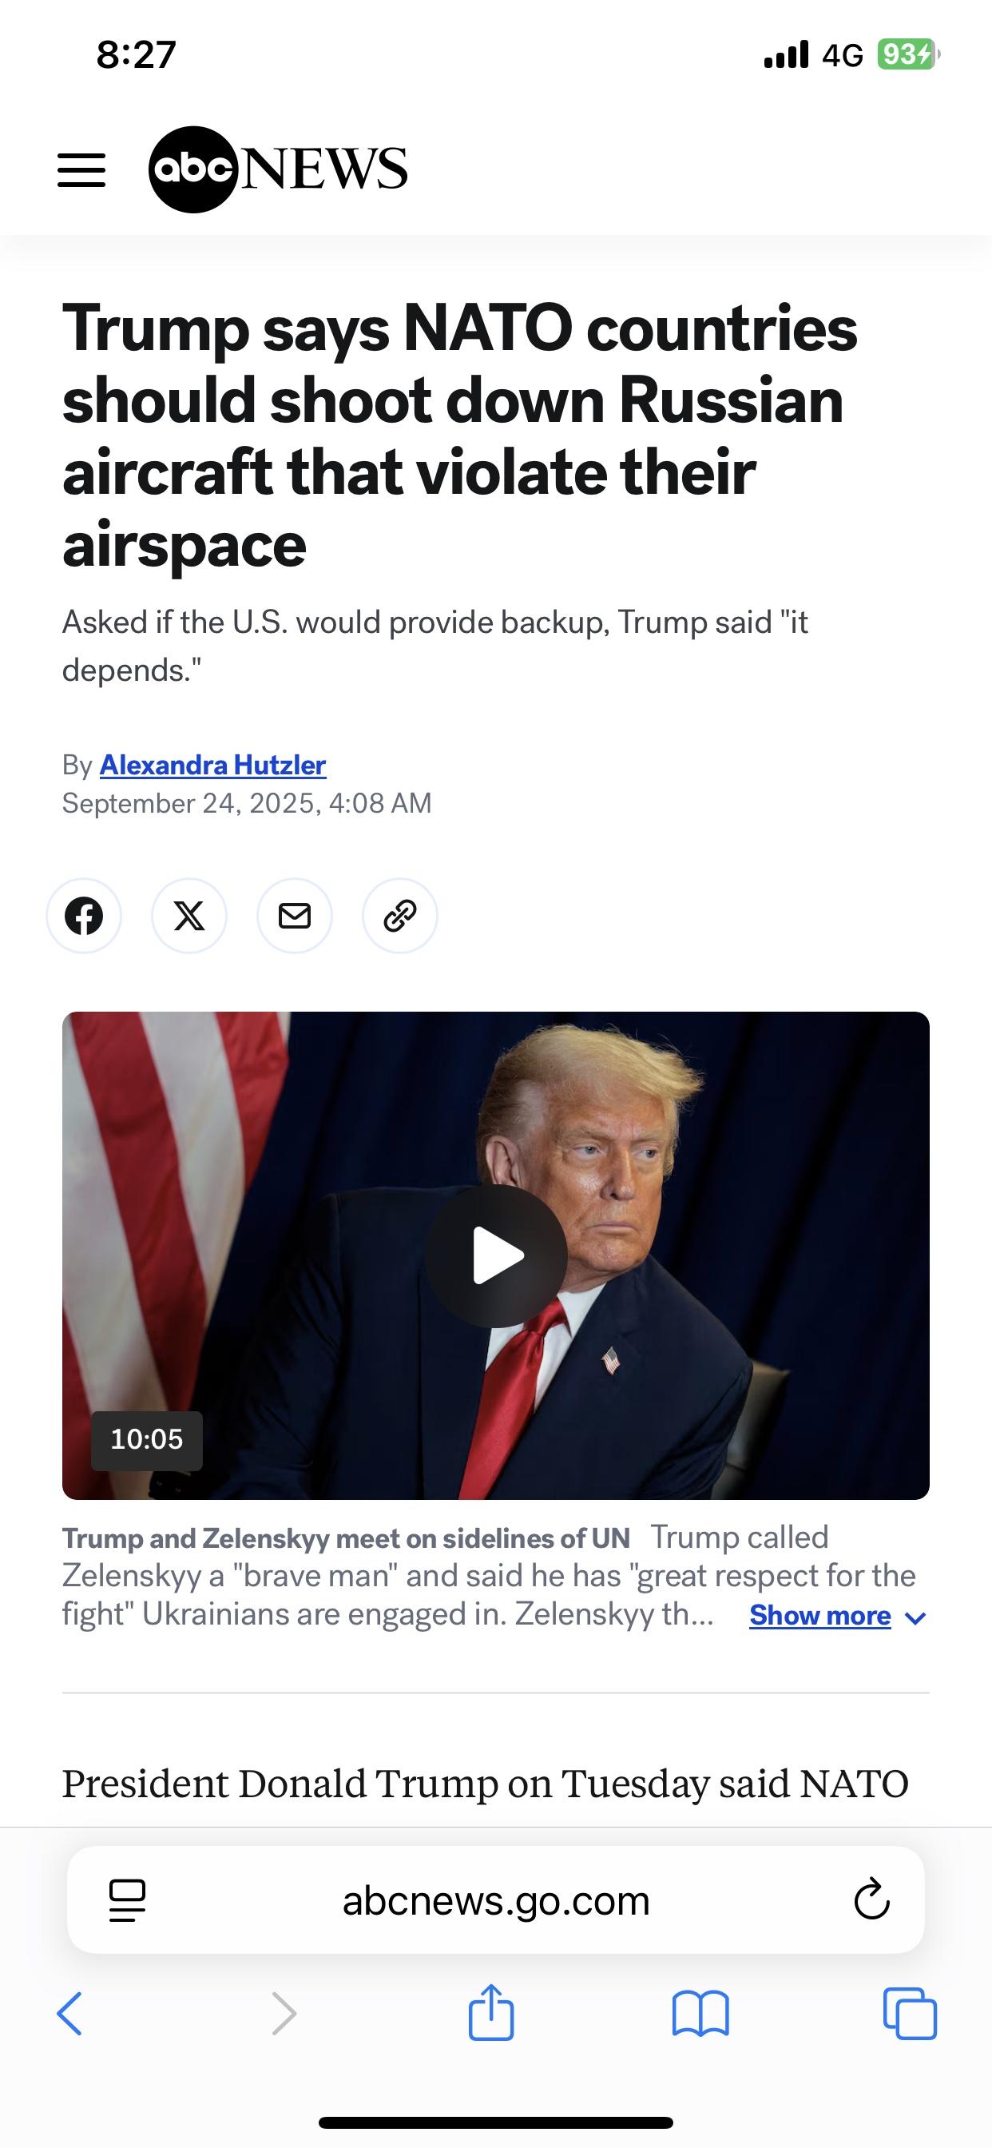Screen dimensions: 992x2148
Task: Open the Safari share sheet
Action: click(491, 2011)
